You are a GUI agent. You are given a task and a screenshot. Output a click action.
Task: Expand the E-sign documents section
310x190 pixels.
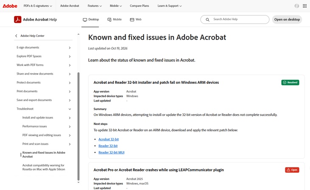pyautogui.click(x=70, y=48)
